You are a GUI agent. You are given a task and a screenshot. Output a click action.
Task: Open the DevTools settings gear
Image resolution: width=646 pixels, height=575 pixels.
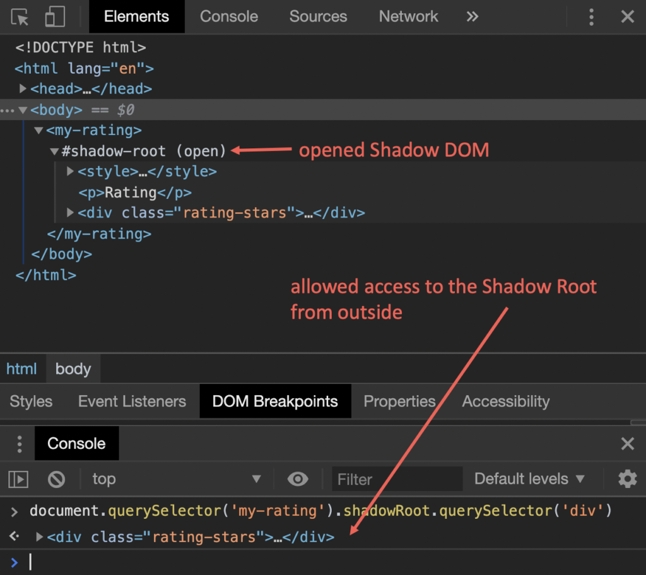pos(627,479)
